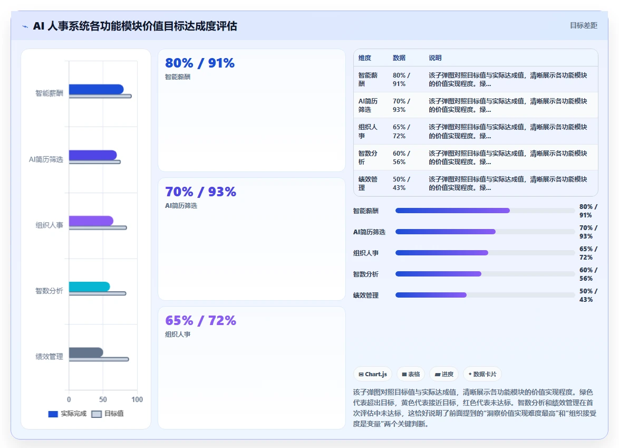Select the 表格 tag
The height and width of the screenshot is (448, 619).
pos(411,374)
